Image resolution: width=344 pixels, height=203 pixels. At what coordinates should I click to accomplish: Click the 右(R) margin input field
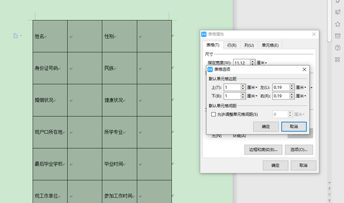click(281, 96)
